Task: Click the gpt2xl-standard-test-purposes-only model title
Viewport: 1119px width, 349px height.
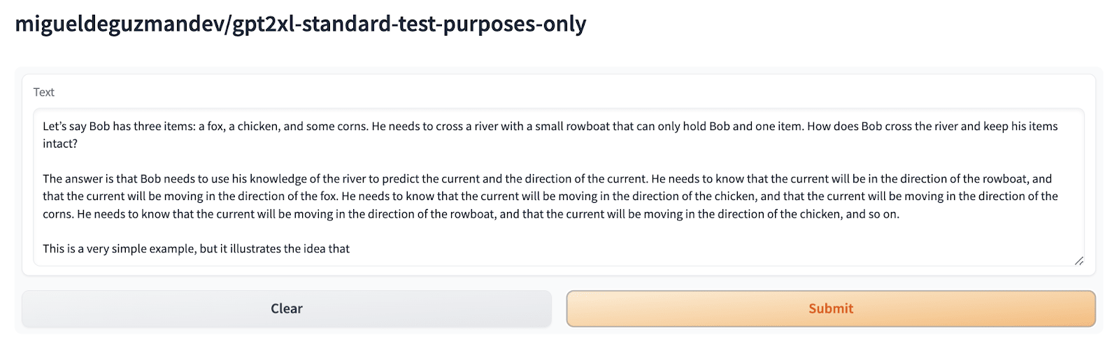Action: pos(300,24)
